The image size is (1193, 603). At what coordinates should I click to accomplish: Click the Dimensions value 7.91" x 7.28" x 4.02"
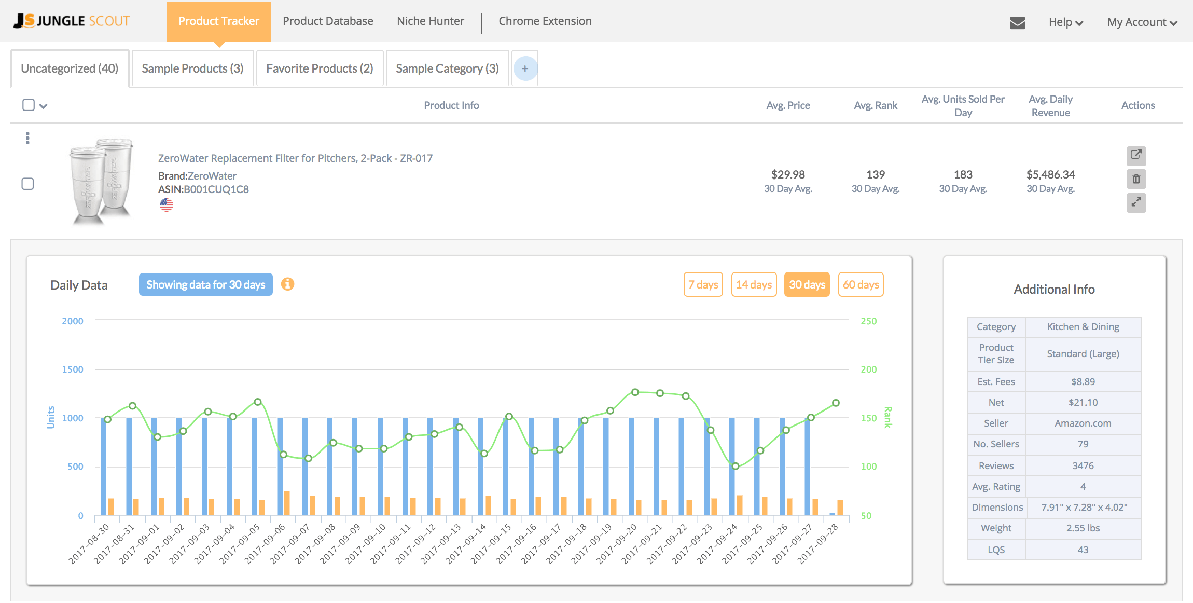pyautogui.click(x=1083, y=508)
